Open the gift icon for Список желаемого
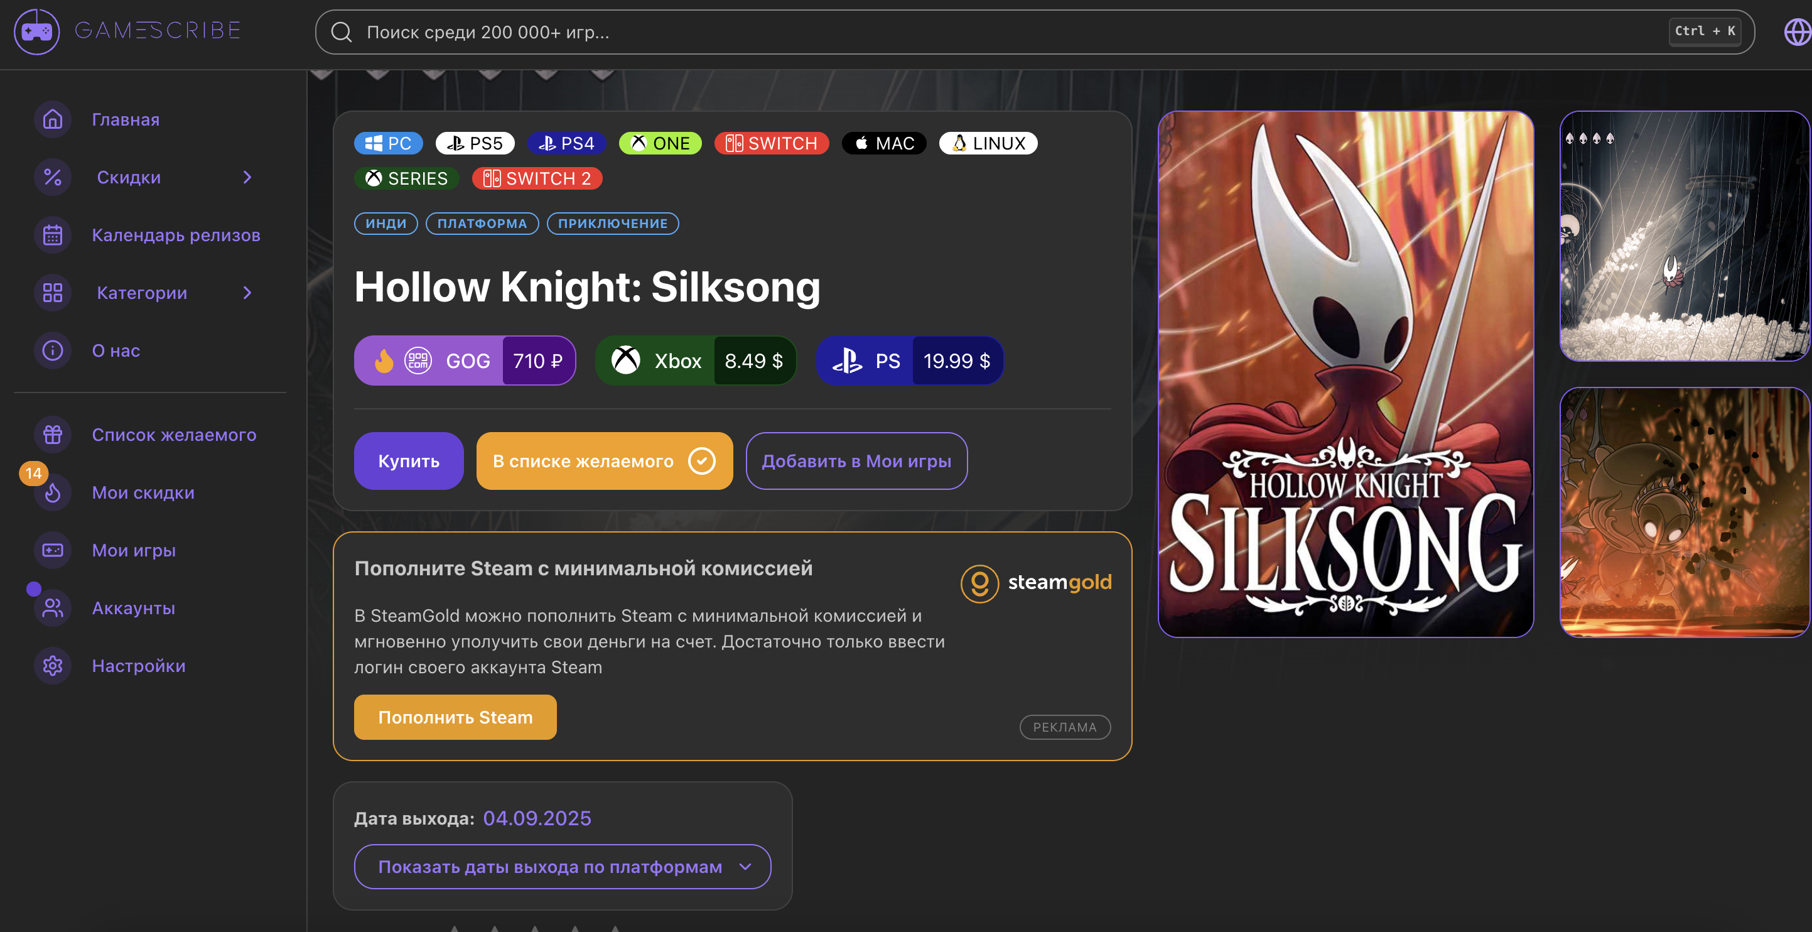The width and height of the screenshot is (1812, 932). coord(52,434)
